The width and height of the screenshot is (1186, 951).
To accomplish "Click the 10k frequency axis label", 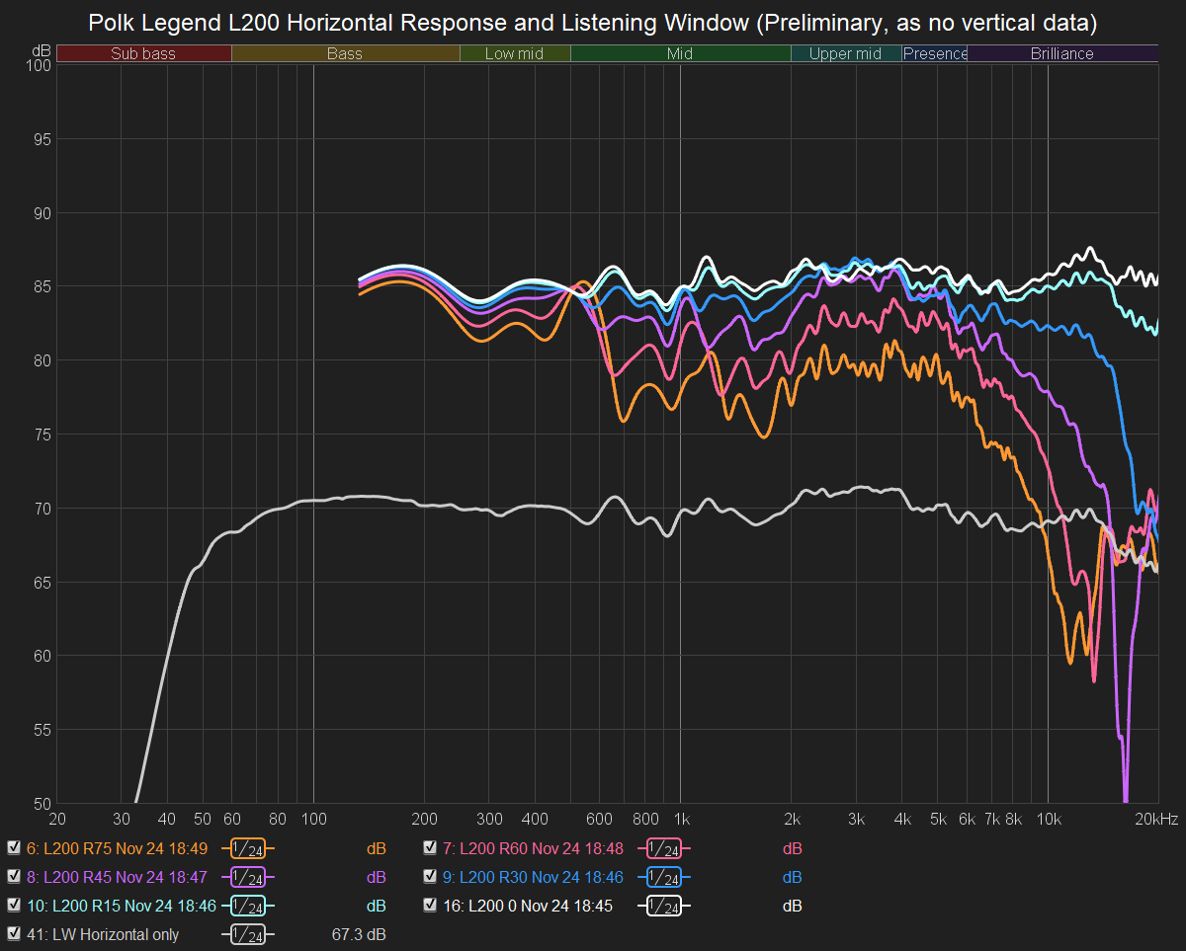I will click(x=1048, y=819).
